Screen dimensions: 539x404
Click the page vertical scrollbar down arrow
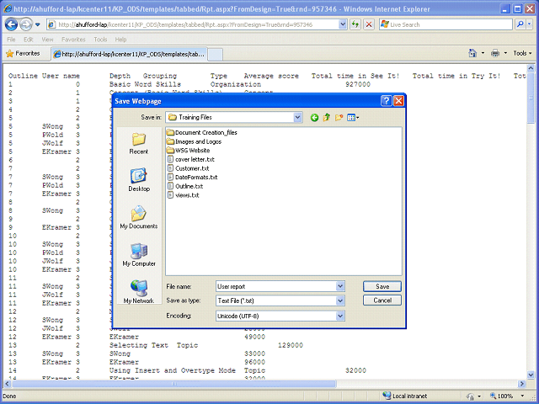point(531,375)
